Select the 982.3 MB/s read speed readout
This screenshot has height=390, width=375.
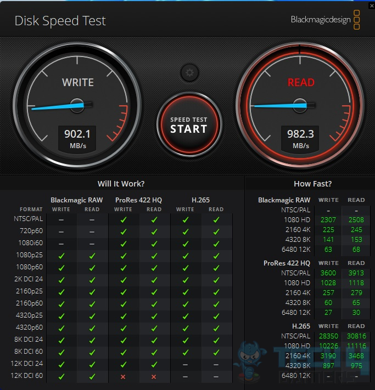300,139
